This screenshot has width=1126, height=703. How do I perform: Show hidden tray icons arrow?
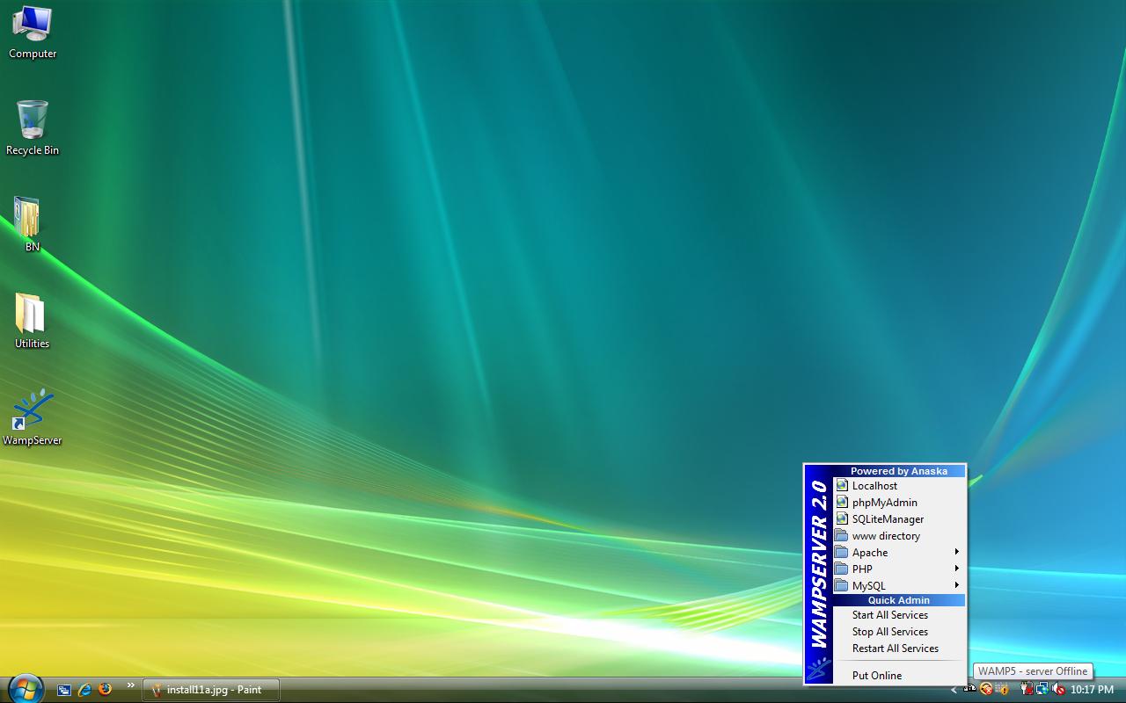[x=954, y=690]
